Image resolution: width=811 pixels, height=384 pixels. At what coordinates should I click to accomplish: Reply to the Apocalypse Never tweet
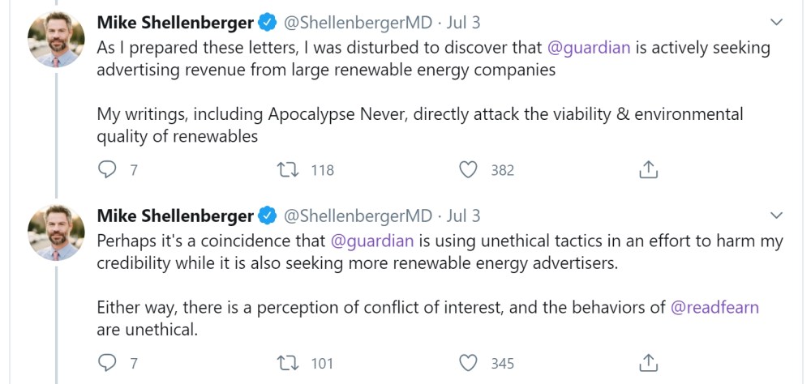pos(107,169)
